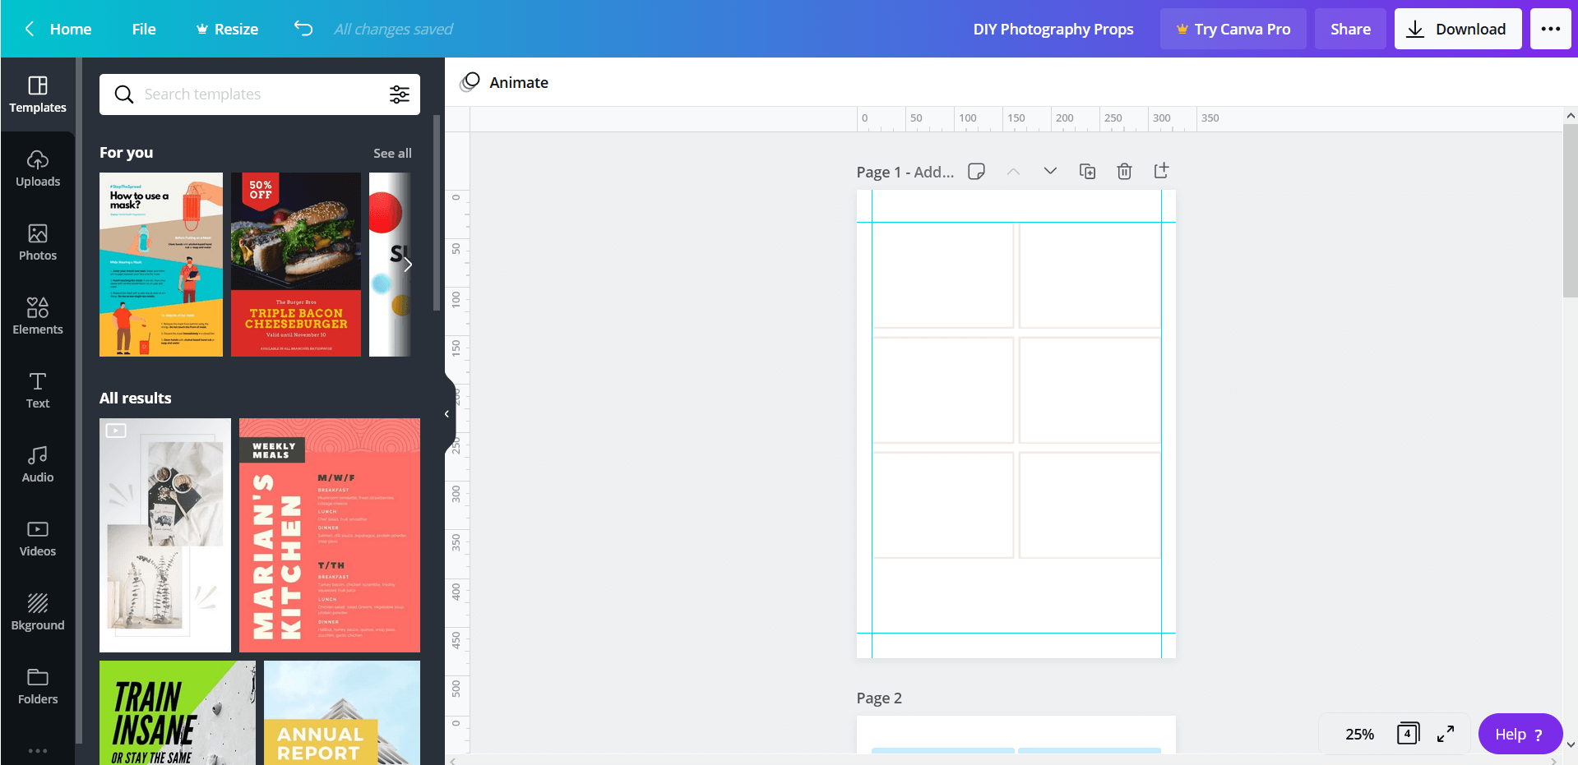Screen dimensions: 1578x765
Task: Open the Videos panel
Action: tap(37, 538)
